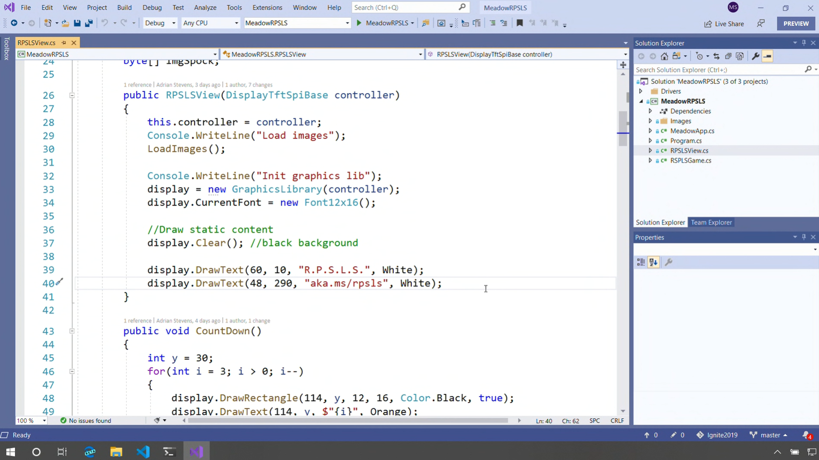This screenshot has width=819, height=460.
Task: Open the Extensions menu
Action: point(267,8)
